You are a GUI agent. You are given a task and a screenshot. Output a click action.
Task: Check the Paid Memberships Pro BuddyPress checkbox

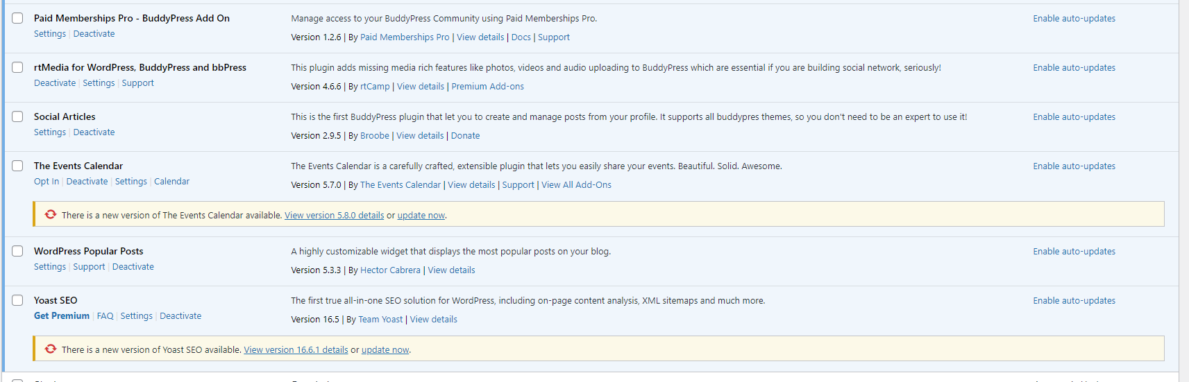(17, 19)
